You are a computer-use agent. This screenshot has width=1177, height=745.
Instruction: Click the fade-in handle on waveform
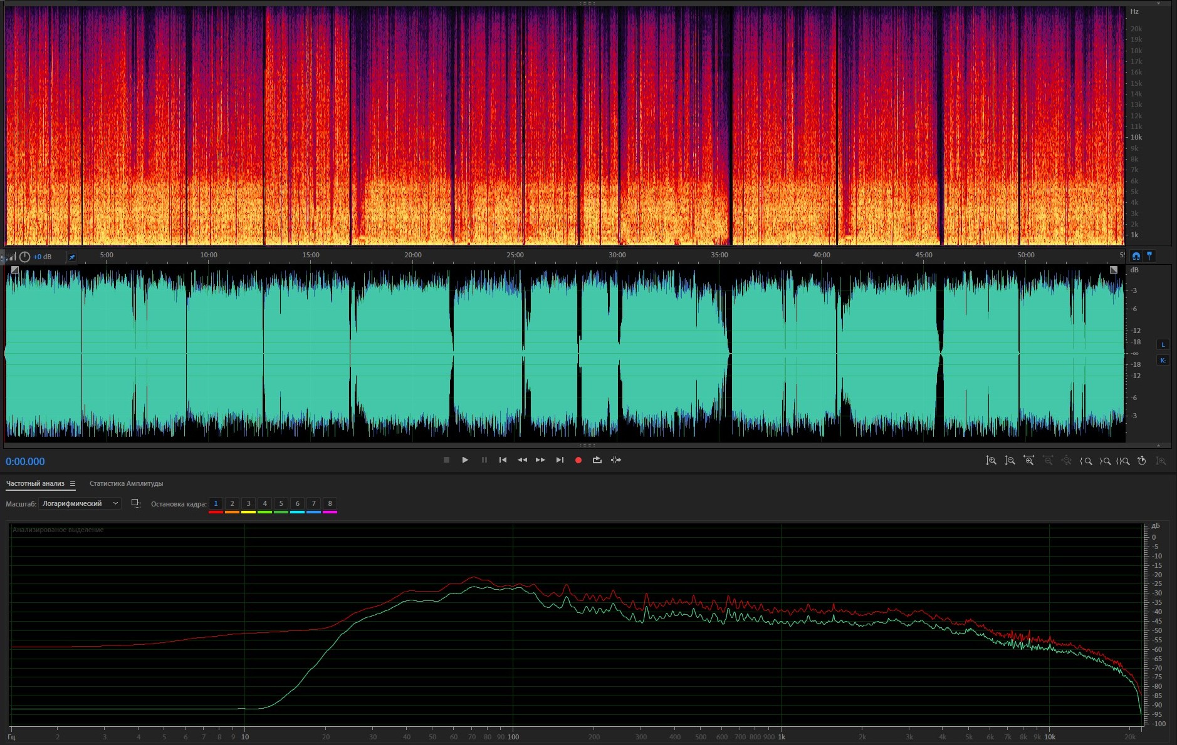[15, 270]
